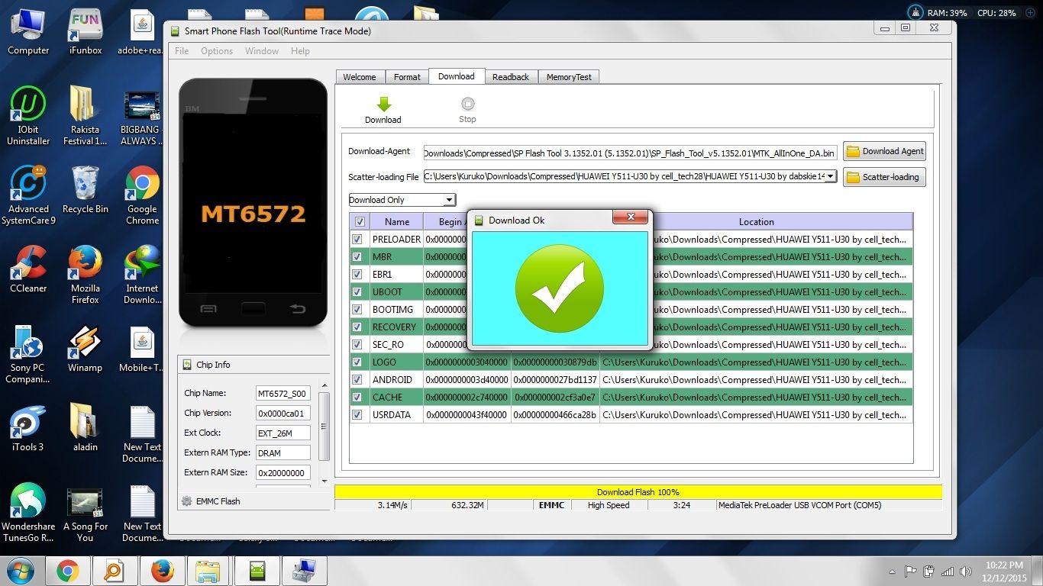This screenshot has width=1043, height=586.
Task: Open the Options menu
Action: point(217,51)
